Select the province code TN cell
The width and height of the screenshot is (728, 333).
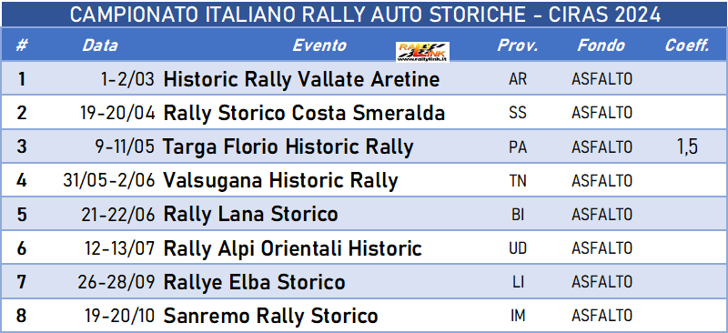click(x=518, y=181)
